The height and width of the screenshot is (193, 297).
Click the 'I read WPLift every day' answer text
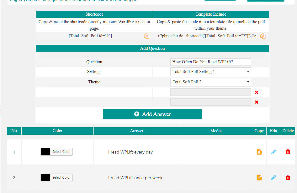pos(130,152)
